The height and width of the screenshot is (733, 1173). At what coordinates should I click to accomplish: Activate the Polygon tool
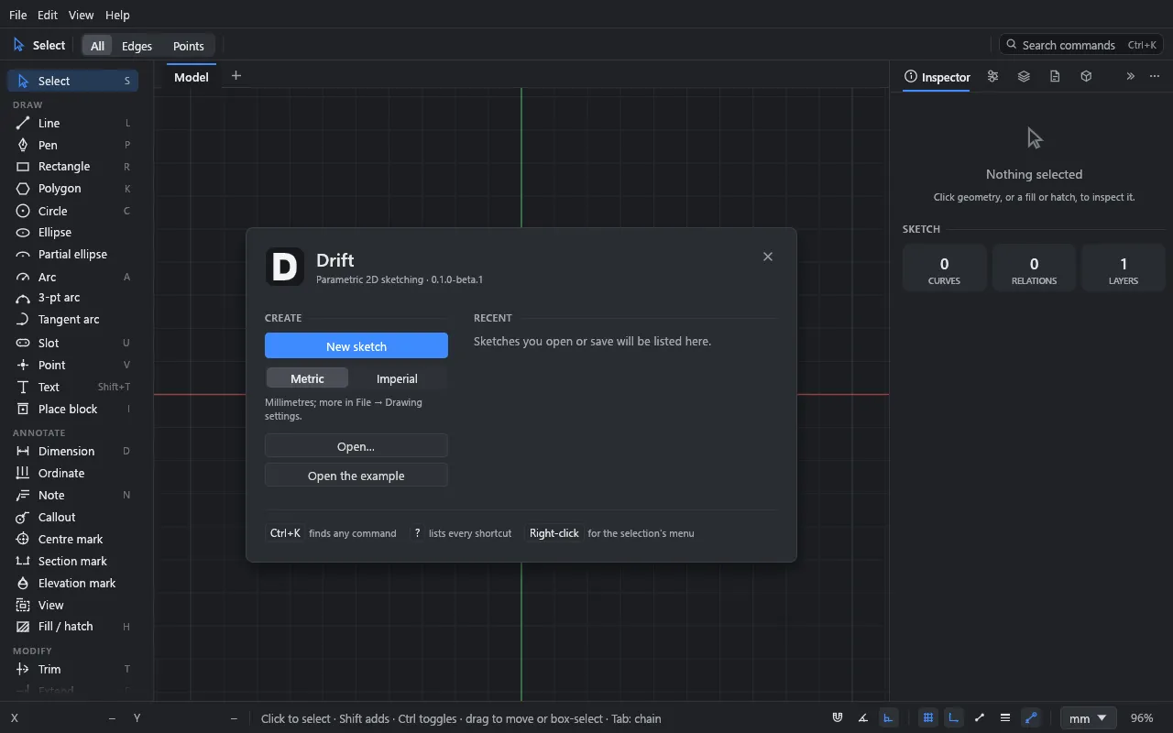(73, 189)
